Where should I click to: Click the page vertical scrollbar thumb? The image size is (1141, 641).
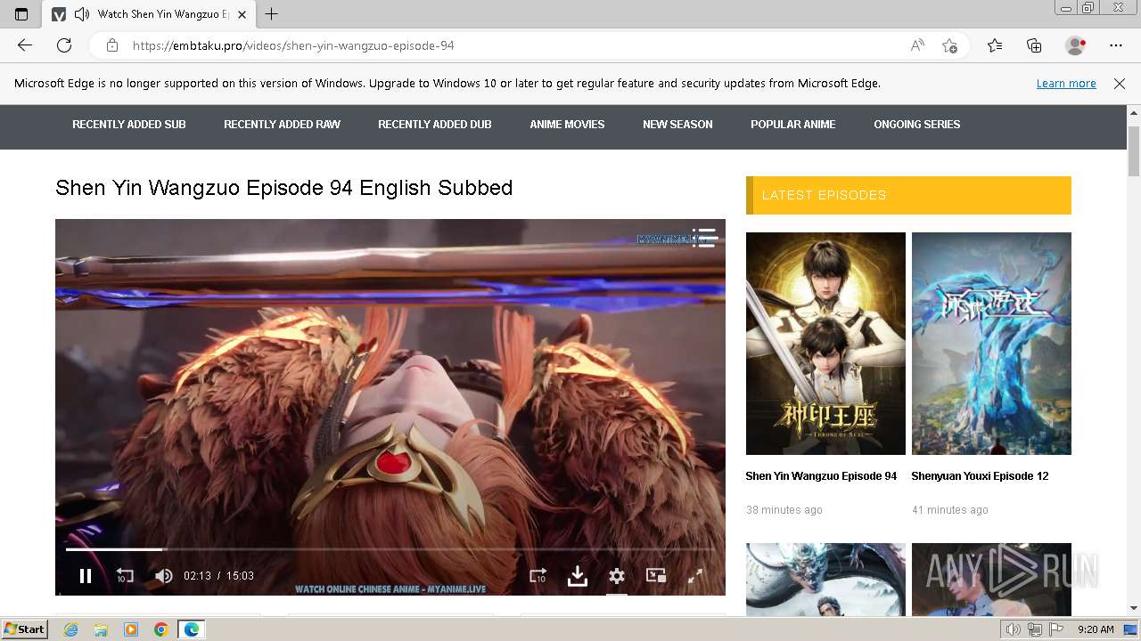1134,150
